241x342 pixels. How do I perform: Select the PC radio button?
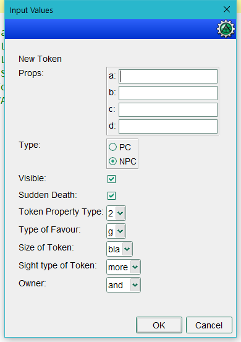112,147
